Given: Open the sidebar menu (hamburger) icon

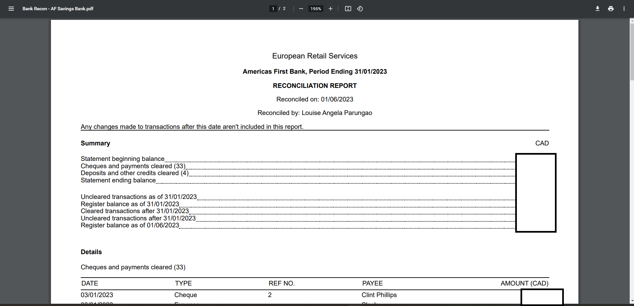Looking at the screenshot, I should 11,9.
